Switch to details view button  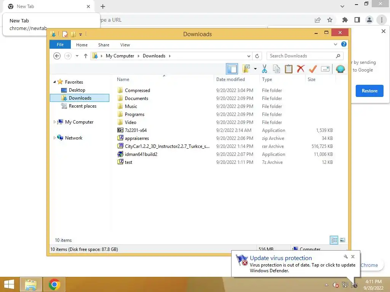(x=334, y=240)
